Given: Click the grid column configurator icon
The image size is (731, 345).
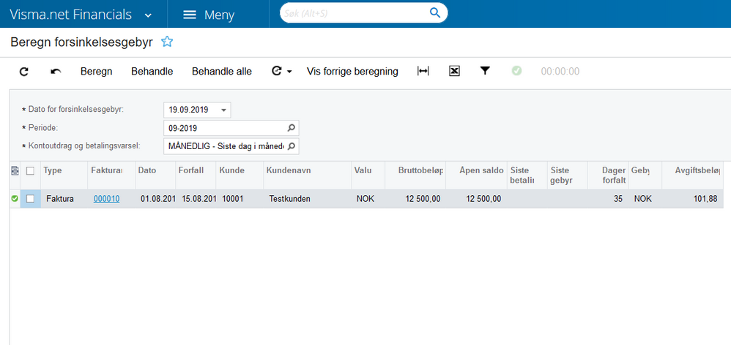Looking at the screenshot, I should pyautogui.click(x=15, y=171).
